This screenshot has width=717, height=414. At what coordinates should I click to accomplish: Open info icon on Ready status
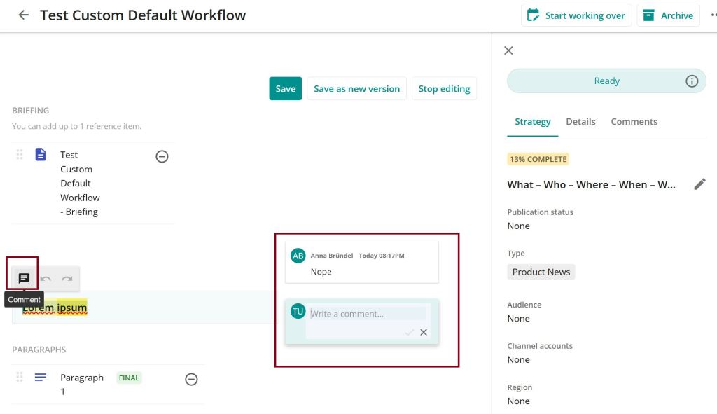coord(691,81)
